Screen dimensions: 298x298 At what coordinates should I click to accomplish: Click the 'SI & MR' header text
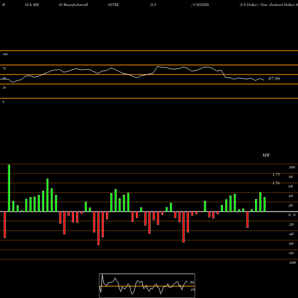pos(32,5)
